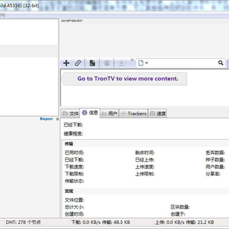Click the Create New Torrent file icon

coord(92,63)
